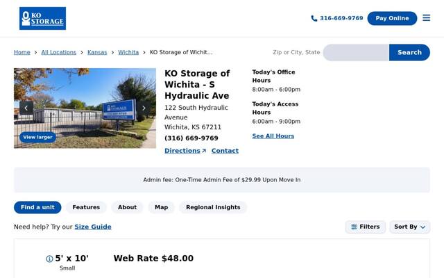Open the About tab

pos(127,207)
